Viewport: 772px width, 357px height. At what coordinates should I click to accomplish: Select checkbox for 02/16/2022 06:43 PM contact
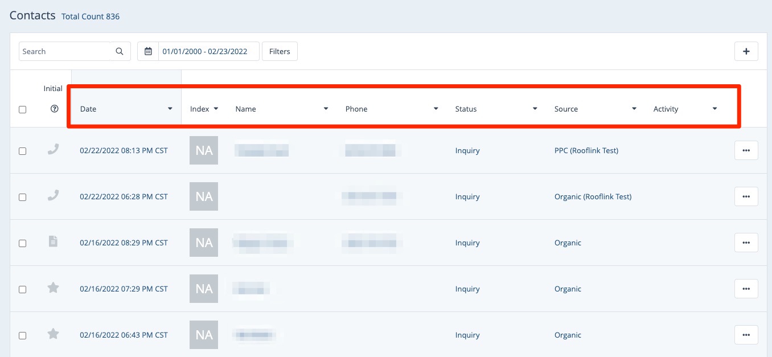(23, 335)
